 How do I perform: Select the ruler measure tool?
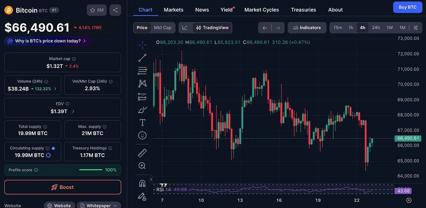tap(143, 153)
